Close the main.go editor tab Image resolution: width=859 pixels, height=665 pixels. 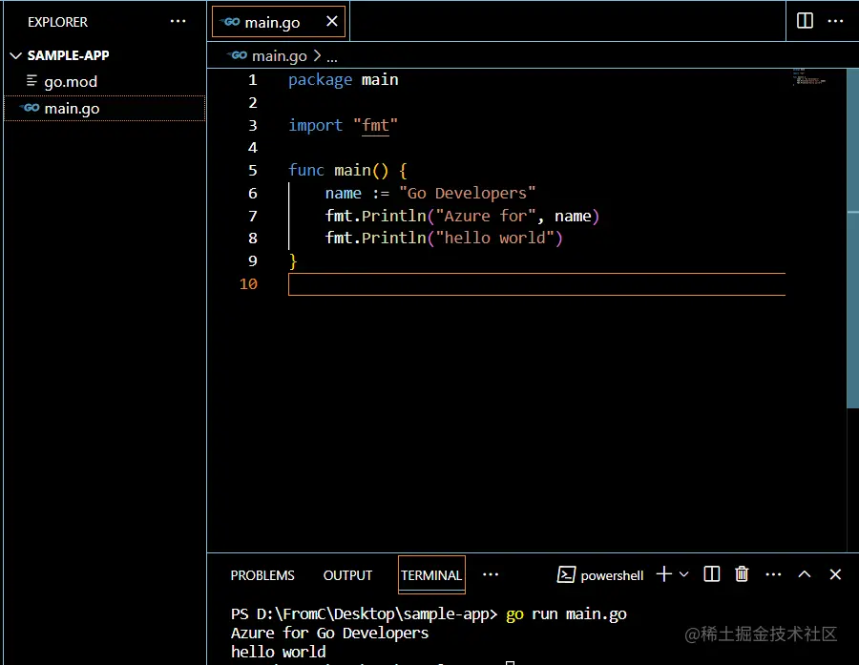(x=331, y=21)
